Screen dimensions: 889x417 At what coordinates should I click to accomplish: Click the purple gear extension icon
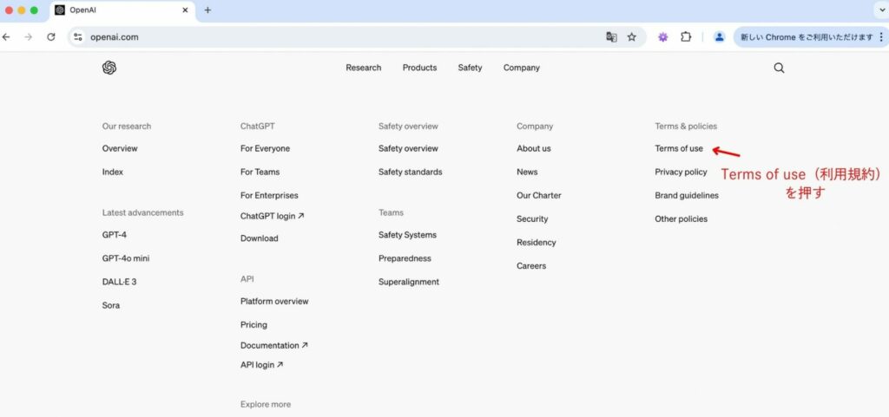662,37
